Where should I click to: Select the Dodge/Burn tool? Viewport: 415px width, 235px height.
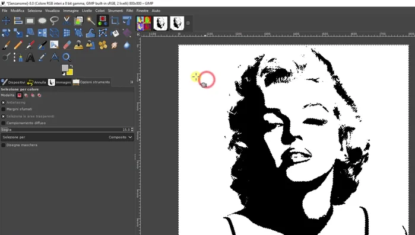tap(6, 57)
